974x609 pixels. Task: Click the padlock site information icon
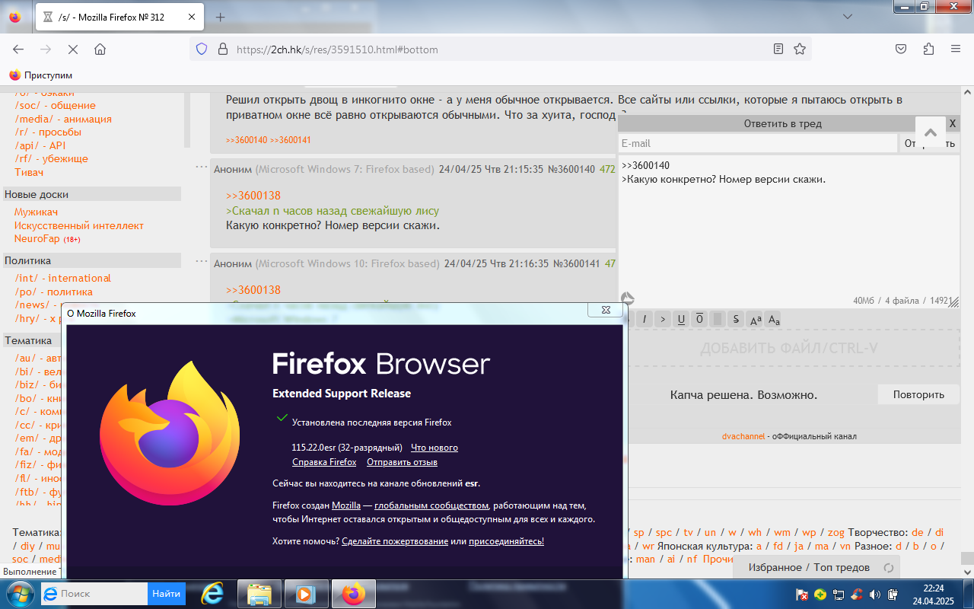223,49
